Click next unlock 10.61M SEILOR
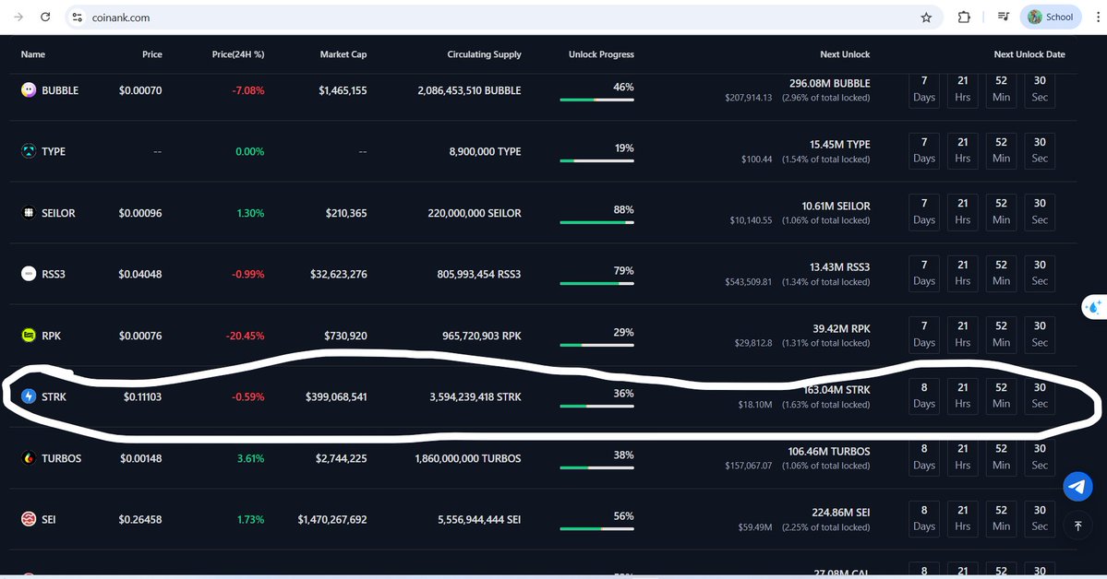Viewport: 1107px width, 579px height. click(x=836, y=206)
